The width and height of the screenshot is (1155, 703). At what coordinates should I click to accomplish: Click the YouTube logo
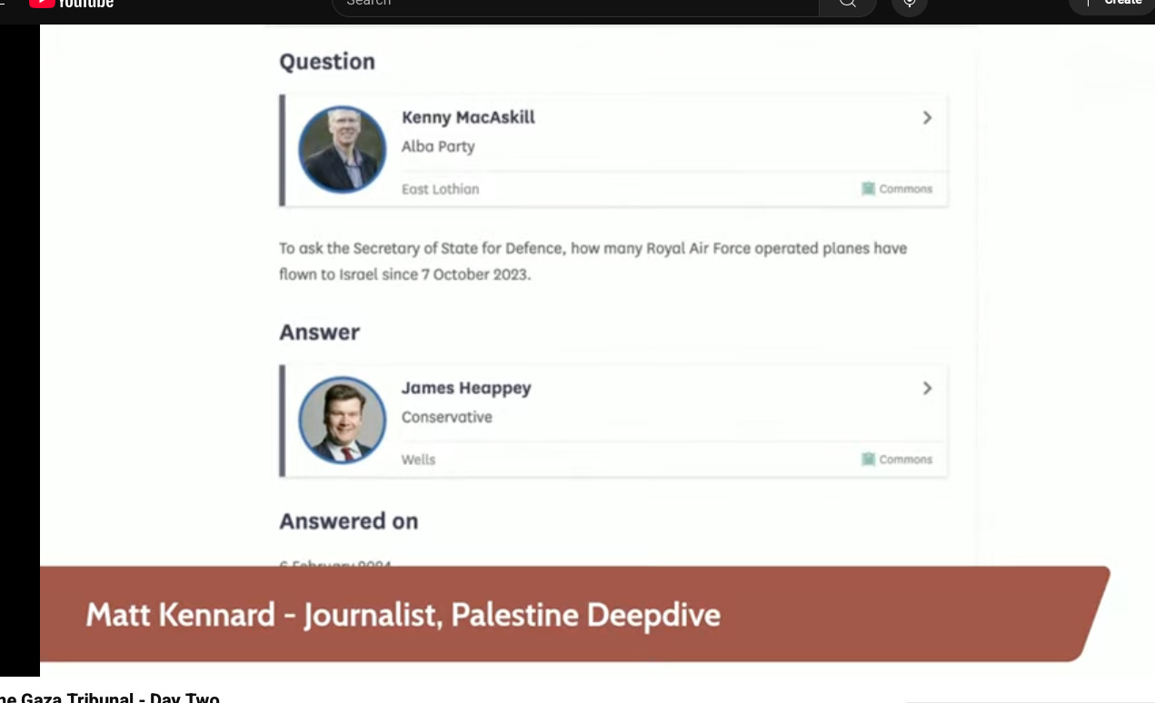(x=71, y=3)
